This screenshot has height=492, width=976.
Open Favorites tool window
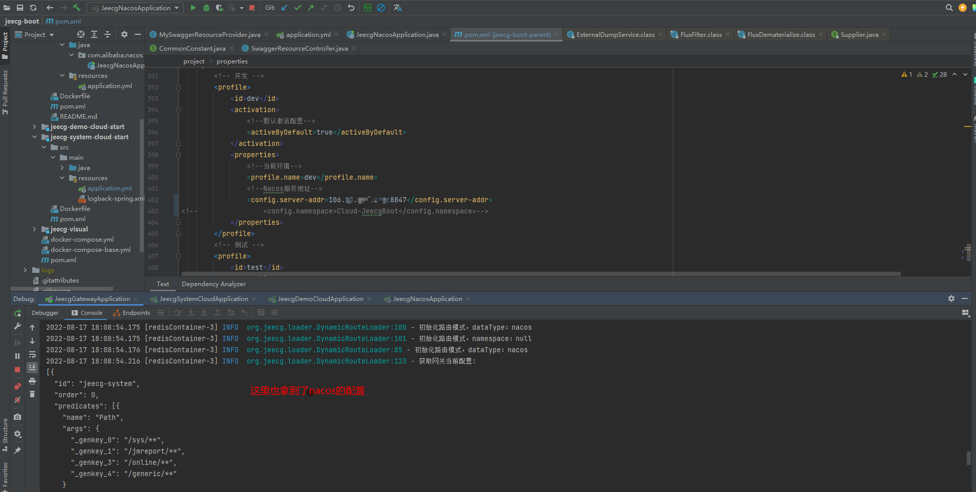pos(5,476)
